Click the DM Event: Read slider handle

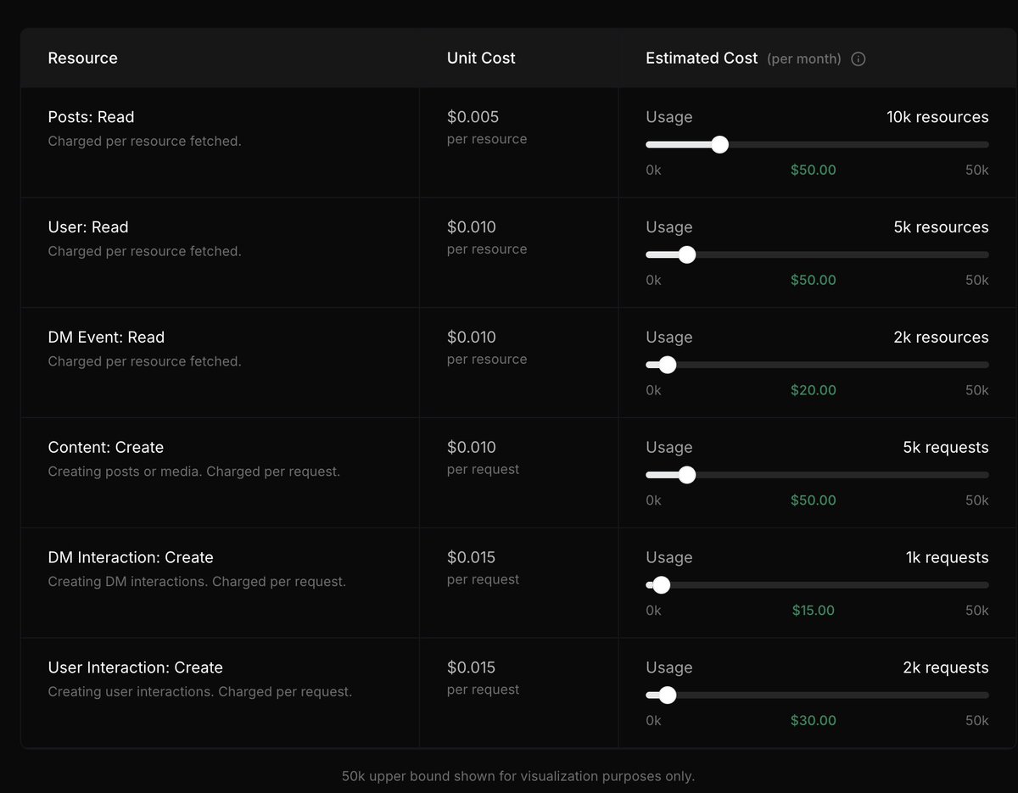pyautogui.click(x=668, y=365)
